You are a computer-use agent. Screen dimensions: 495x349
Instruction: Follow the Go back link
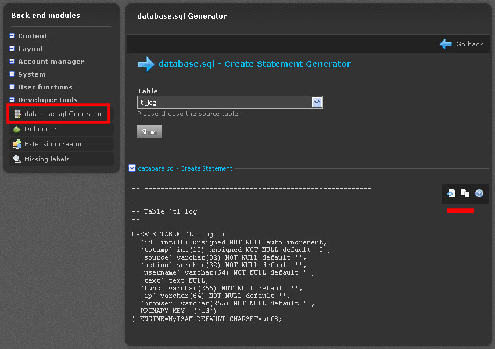(x=469, y=44)
